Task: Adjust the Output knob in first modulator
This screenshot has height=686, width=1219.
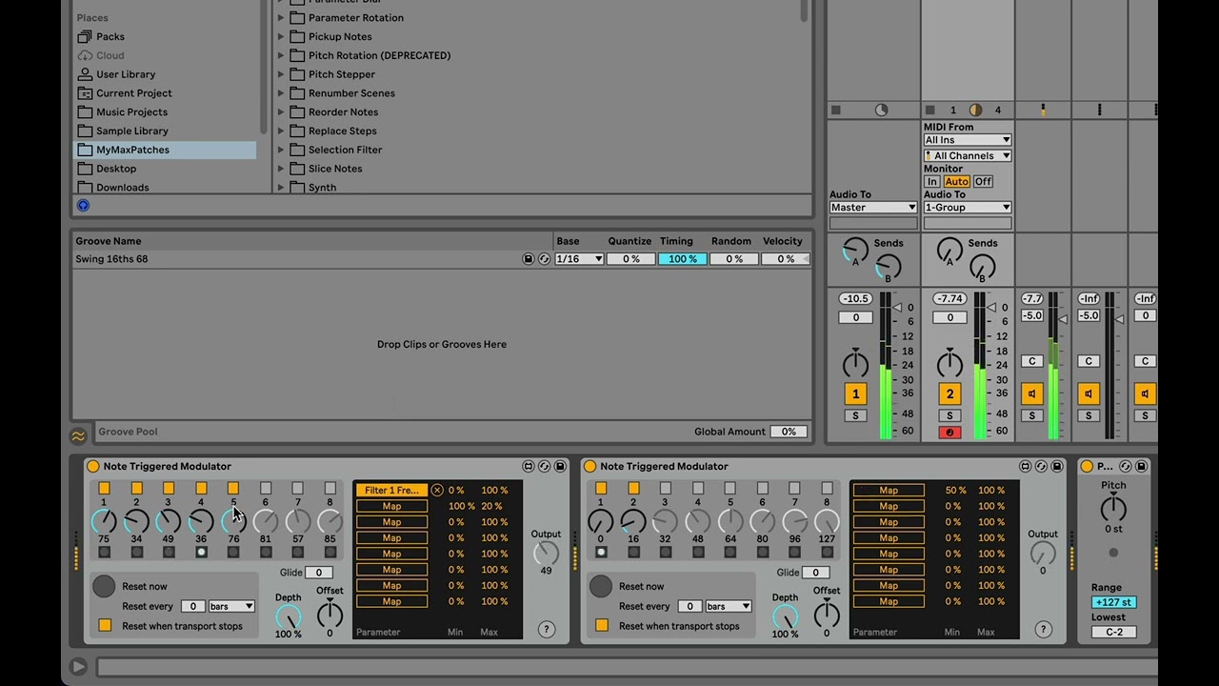Action: [546, 553]
